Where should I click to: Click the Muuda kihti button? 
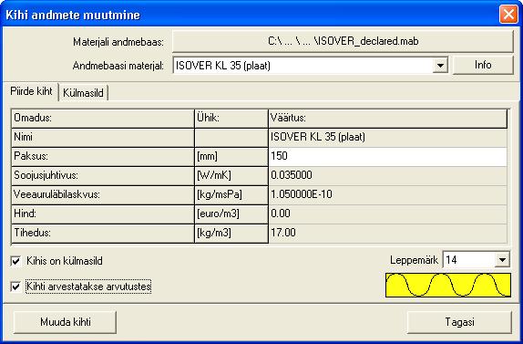coord(65,322)
